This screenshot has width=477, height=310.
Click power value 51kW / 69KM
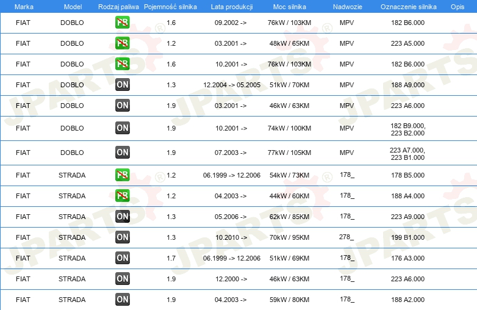point(289,258)
